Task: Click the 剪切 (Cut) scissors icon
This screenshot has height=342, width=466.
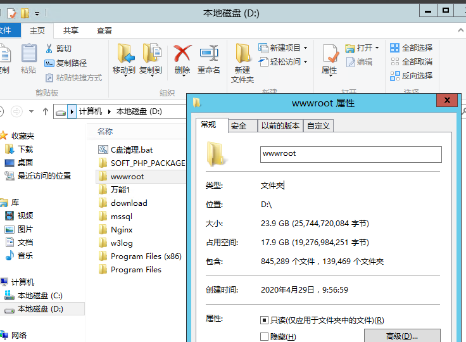Action: 50,49
